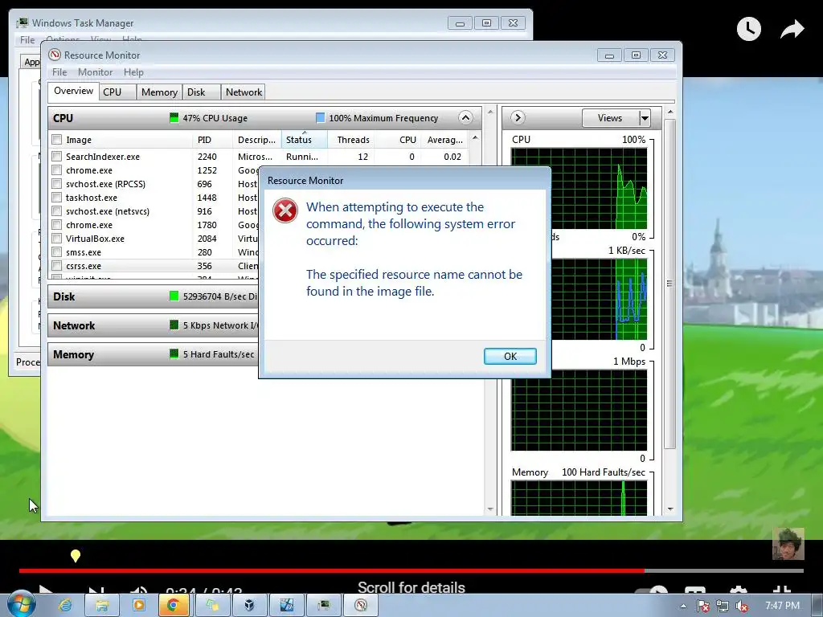Viewport: 823px width, 617px height.
Task: Switch to the Memory tab
Action: 159,92
